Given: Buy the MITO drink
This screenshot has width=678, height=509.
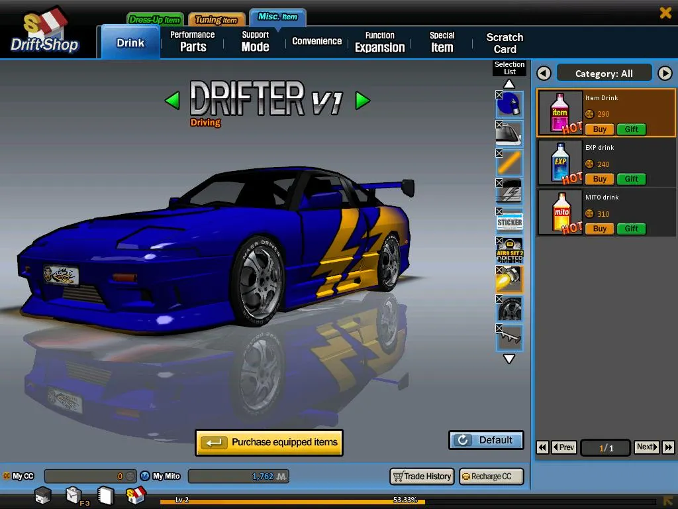Looking at the screenshot, I should (599, 229).
